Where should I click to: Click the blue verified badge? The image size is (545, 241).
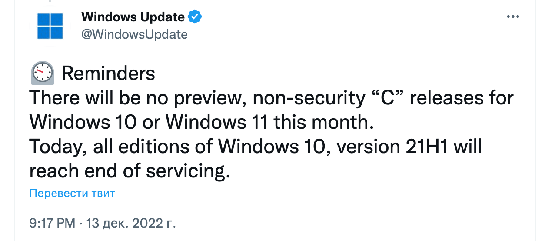pos(194,17)
